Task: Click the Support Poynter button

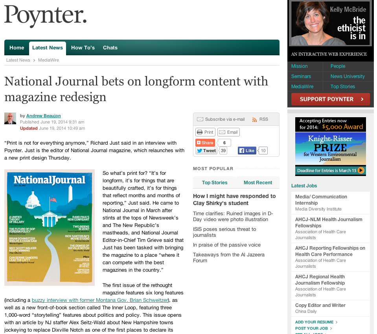Action: coord(330,99)
